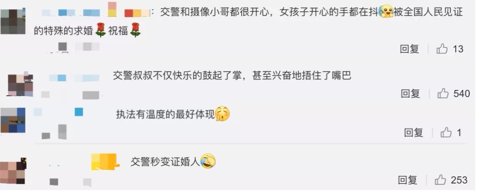Click the smiley emoji after 手都在抖

click(386, 11)
